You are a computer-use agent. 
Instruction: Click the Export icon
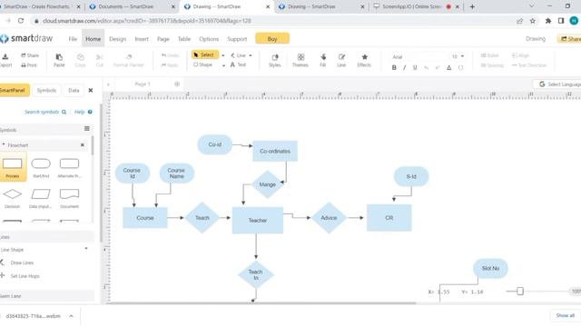(5, 56)
